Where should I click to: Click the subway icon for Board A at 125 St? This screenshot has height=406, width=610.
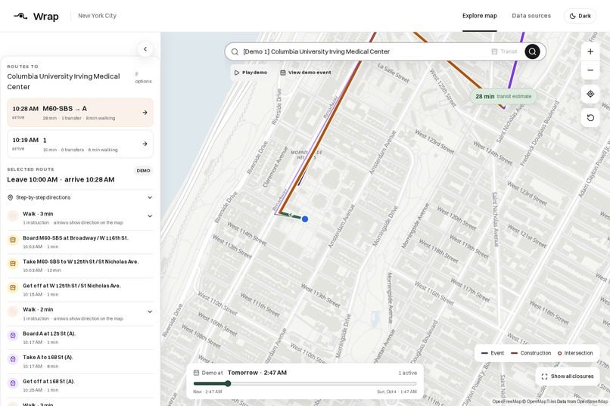(13, 336)
